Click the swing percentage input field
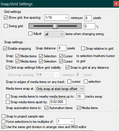This screenshot has width=119, height=131. (x=89, y=26)
